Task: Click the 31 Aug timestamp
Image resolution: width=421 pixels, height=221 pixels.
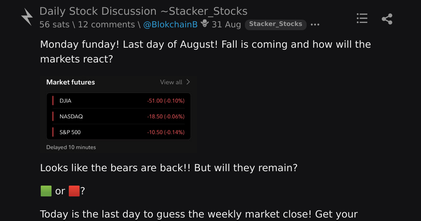Action: [x=226, y=25]
